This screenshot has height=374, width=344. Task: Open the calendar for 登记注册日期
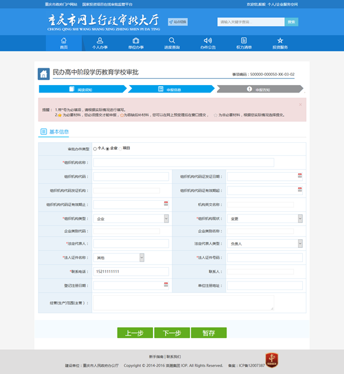[x=166, y=285]
